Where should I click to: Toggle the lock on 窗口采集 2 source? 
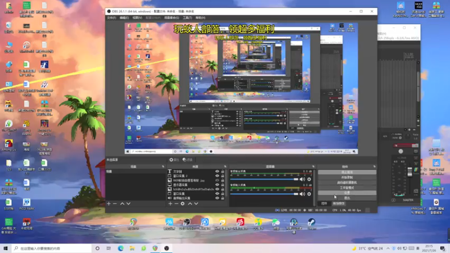coord(222,176)
